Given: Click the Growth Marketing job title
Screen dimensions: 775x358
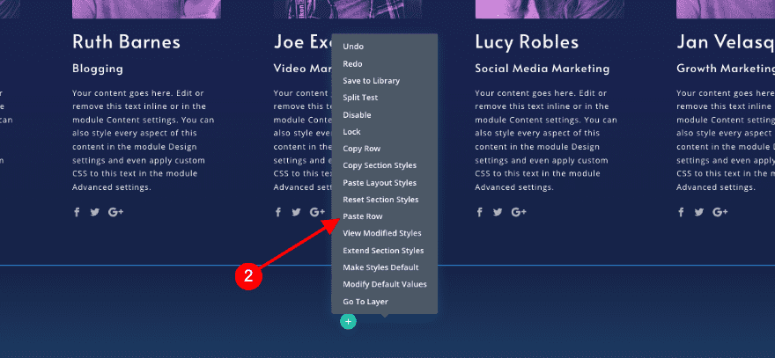Looking at the screenshot, I should click(x=726, y=69).
